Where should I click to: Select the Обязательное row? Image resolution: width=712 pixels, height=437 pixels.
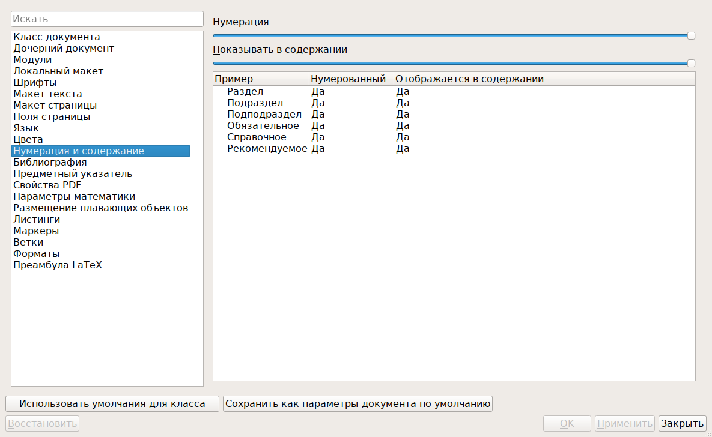click(x=454, y=125)
